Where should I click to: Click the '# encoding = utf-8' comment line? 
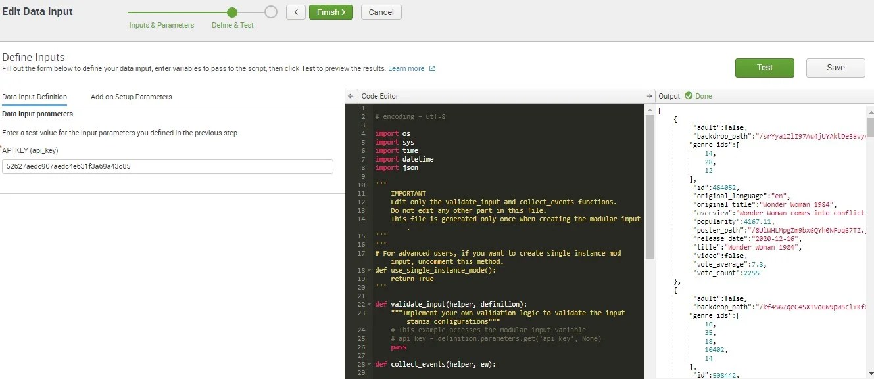409,117
